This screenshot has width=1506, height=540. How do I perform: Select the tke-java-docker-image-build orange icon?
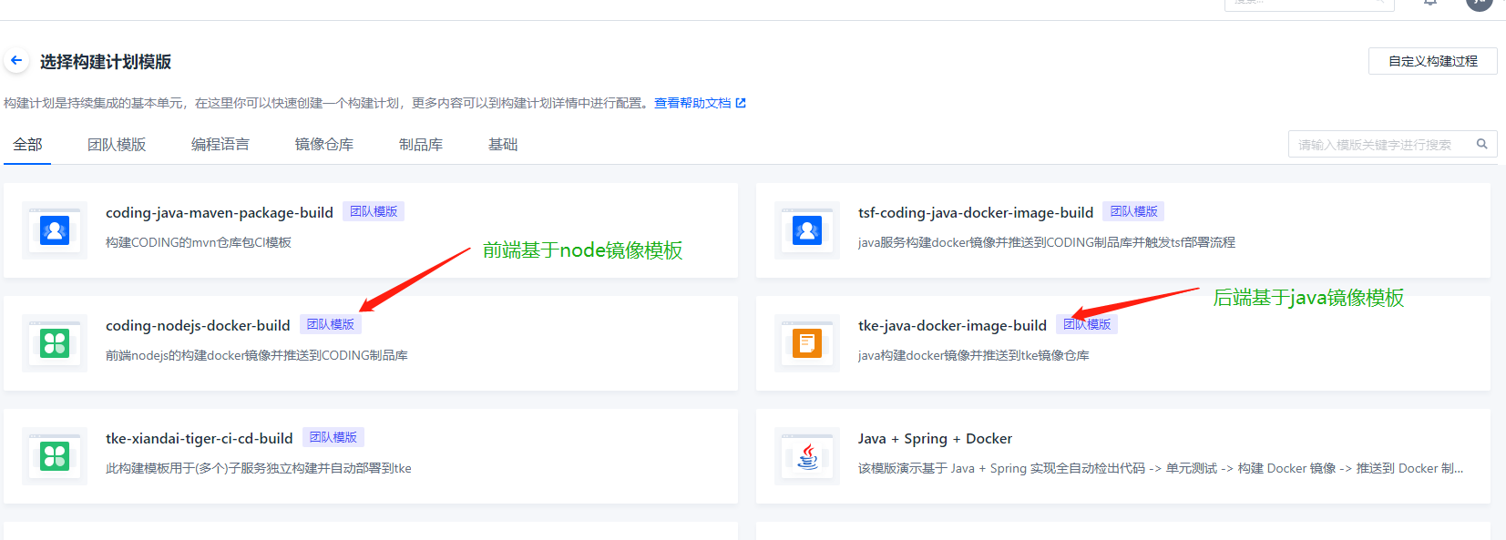pyautogui.click(x=807, y=343)
